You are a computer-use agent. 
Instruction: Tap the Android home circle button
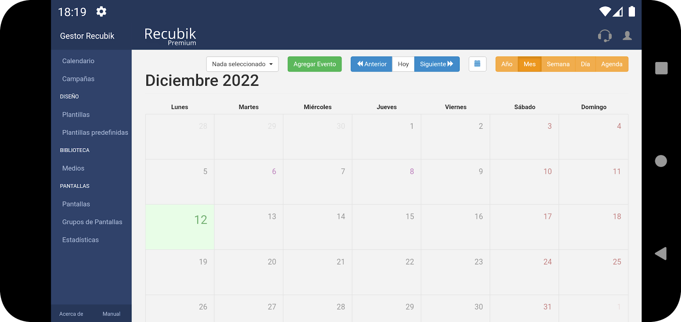pos(661,161)
